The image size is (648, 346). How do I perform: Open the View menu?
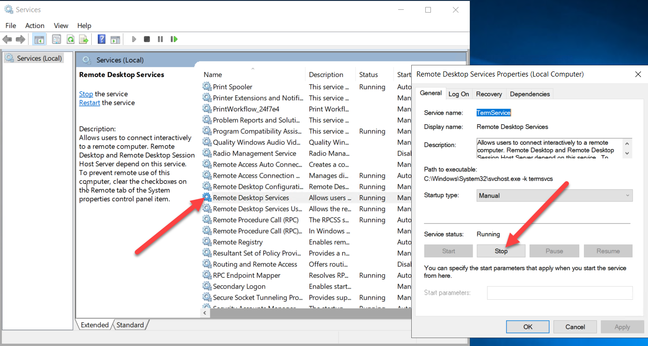click(61, 26)
